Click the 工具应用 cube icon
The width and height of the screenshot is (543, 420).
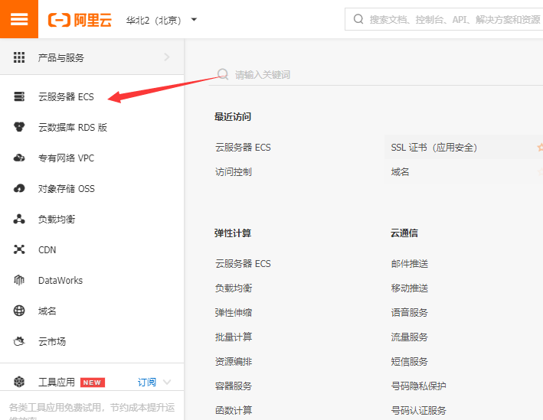coord(19,382)
